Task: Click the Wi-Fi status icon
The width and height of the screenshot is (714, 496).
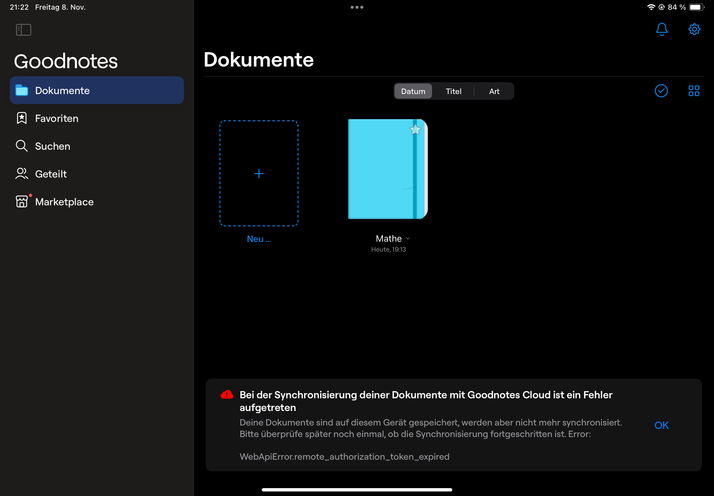Action: (651, 7)
